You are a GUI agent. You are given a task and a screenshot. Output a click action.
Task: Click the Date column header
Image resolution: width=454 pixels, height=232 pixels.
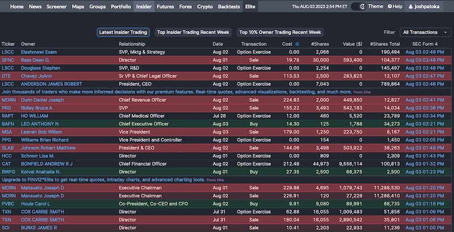(218, 44)
